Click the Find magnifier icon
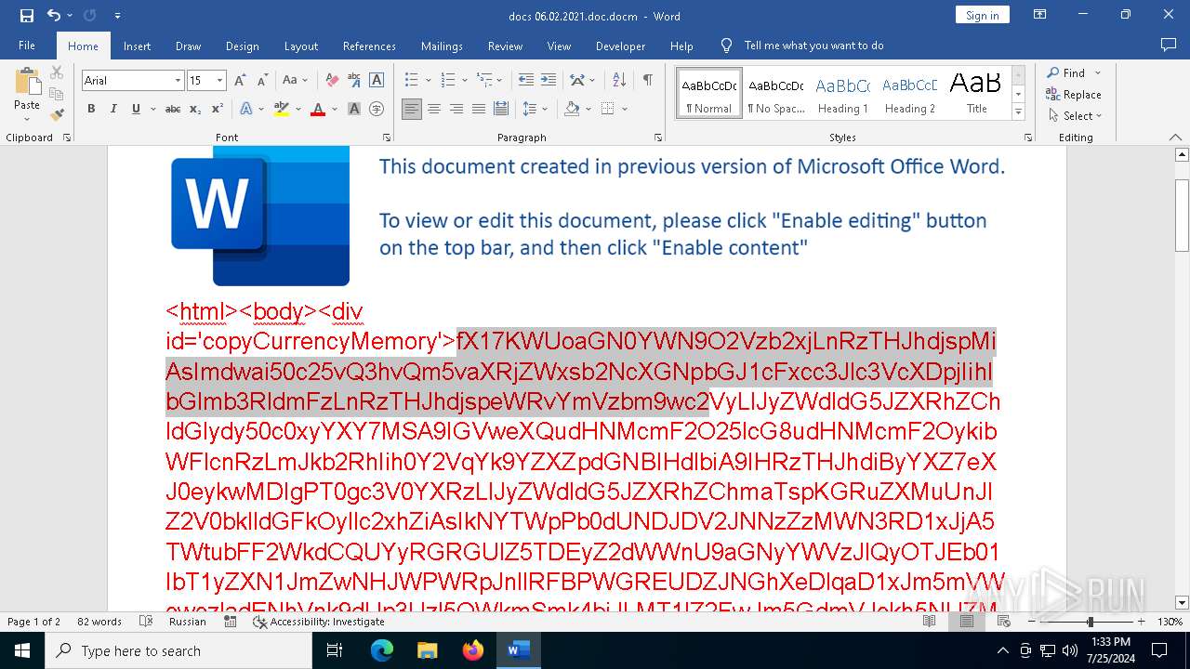Image resolution: width=1190 pixels, height=669 pixels. (x=1053, y=72)
